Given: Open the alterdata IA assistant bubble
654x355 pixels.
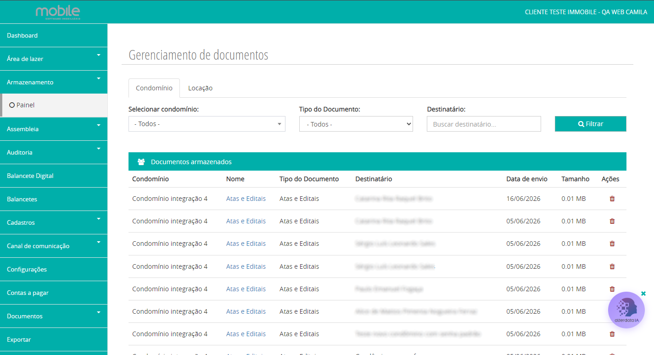Looking at the screenshot, I should [626, 311].
